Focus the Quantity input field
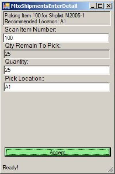The width and height of the screenshot is (115, 174). coord(57,70)
